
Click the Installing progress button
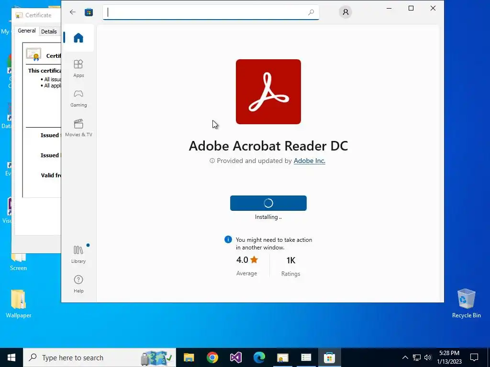click(268, 203)
